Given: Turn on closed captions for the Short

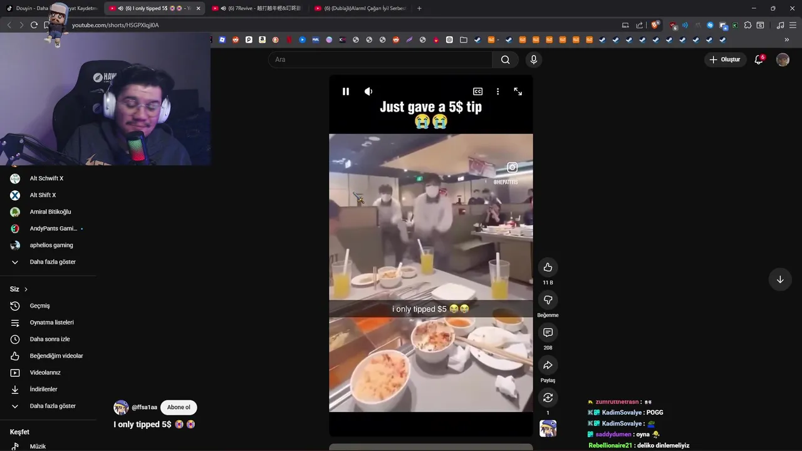Looking at the screenshot, I should 477,91.
